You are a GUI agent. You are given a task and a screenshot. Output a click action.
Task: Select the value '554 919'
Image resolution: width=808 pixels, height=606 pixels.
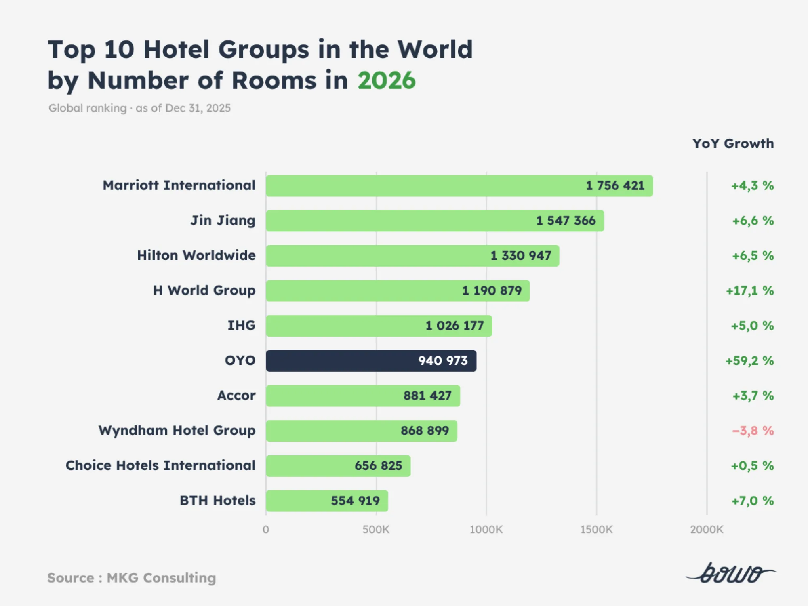(x=355, y=501)
